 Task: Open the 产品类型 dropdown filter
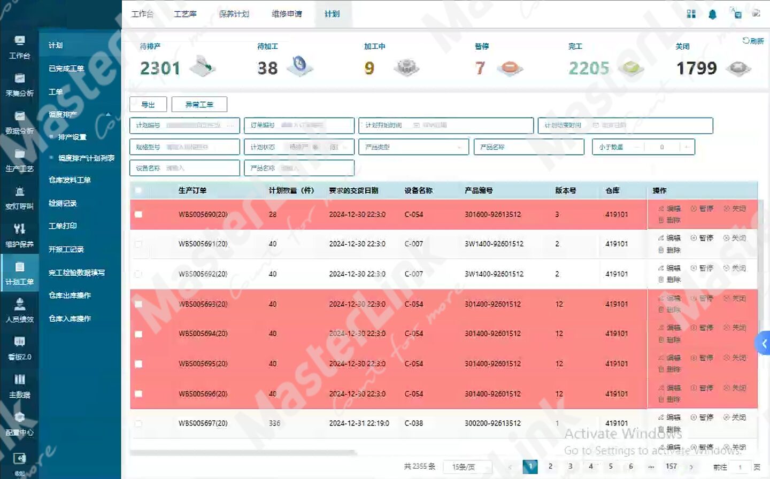click(414, 147)
